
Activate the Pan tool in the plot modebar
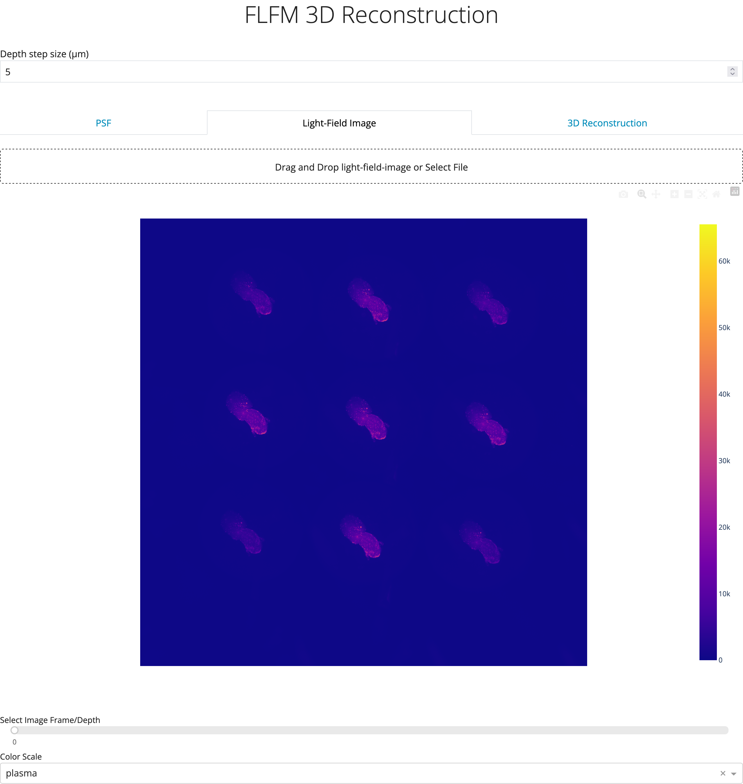tap(656, 194)
